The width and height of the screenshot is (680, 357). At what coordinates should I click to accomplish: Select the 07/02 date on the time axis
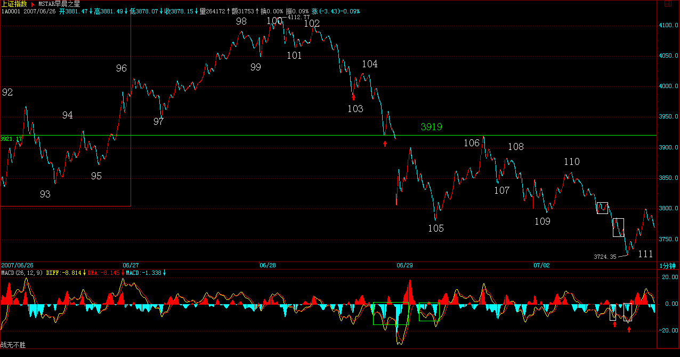coord(541,265)
